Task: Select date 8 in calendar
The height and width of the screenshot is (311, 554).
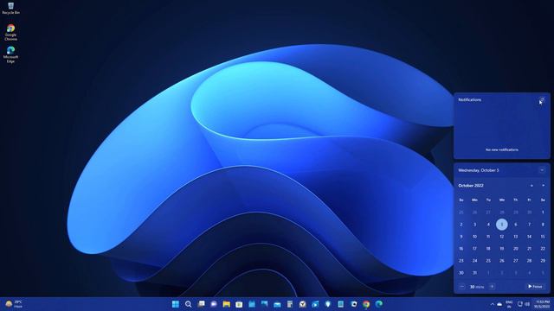Action: tap(543, 225)
